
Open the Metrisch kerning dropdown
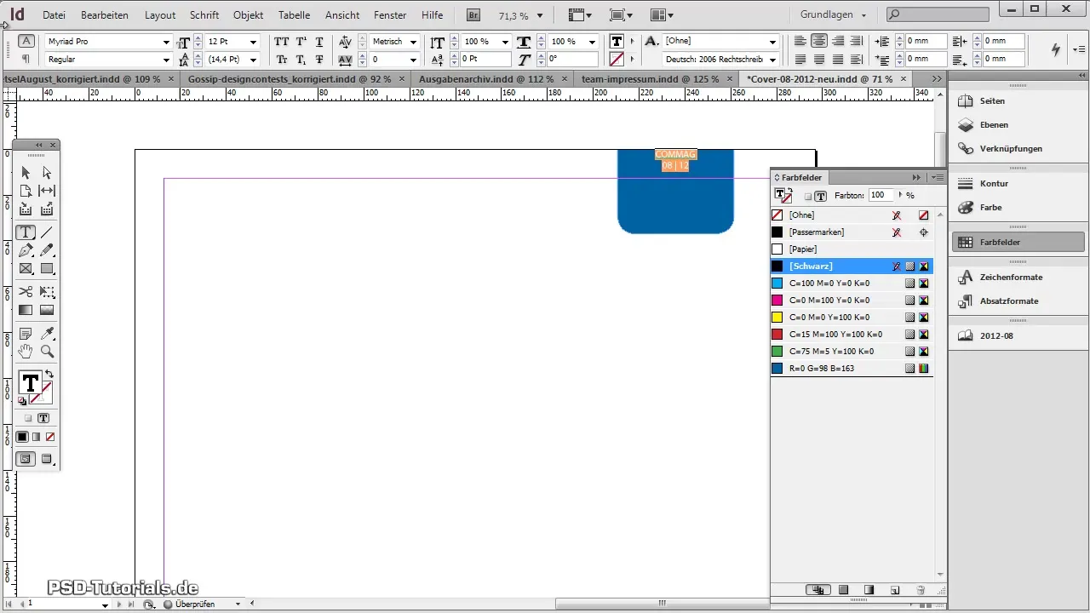414,42
